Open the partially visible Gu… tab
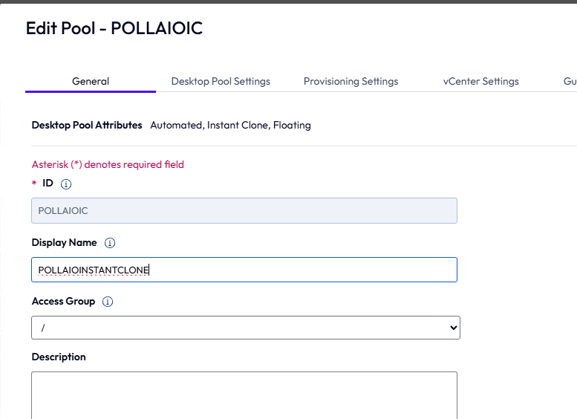 click(570, 82)
